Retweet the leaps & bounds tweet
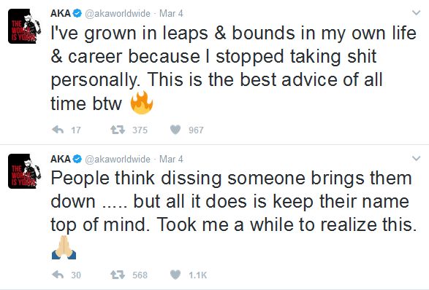This screenshot has width=429, height=290. pos(118,130)
